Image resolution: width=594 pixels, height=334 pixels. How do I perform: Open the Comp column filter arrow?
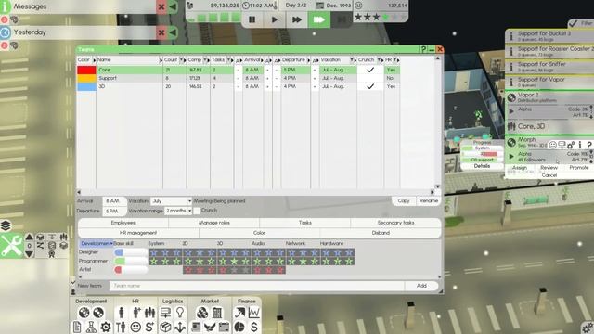coord(205,60)
